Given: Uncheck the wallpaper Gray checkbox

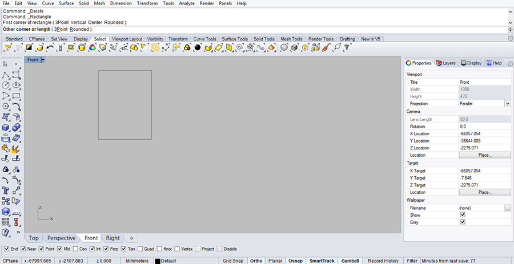Looking at the screenshot, I should (x=463, y=222).
